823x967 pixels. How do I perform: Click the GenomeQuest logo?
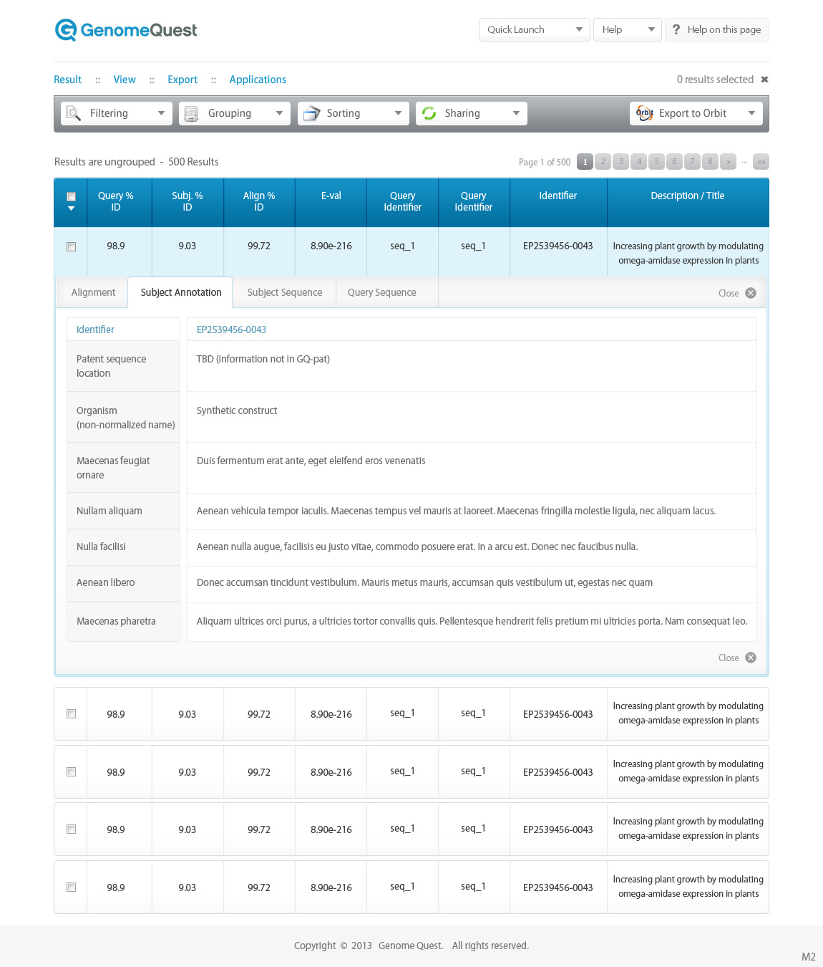pos(126,30)
